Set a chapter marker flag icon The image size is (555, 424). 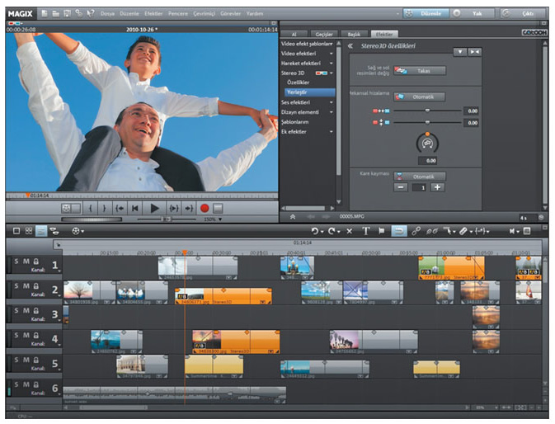coord(382,231)
